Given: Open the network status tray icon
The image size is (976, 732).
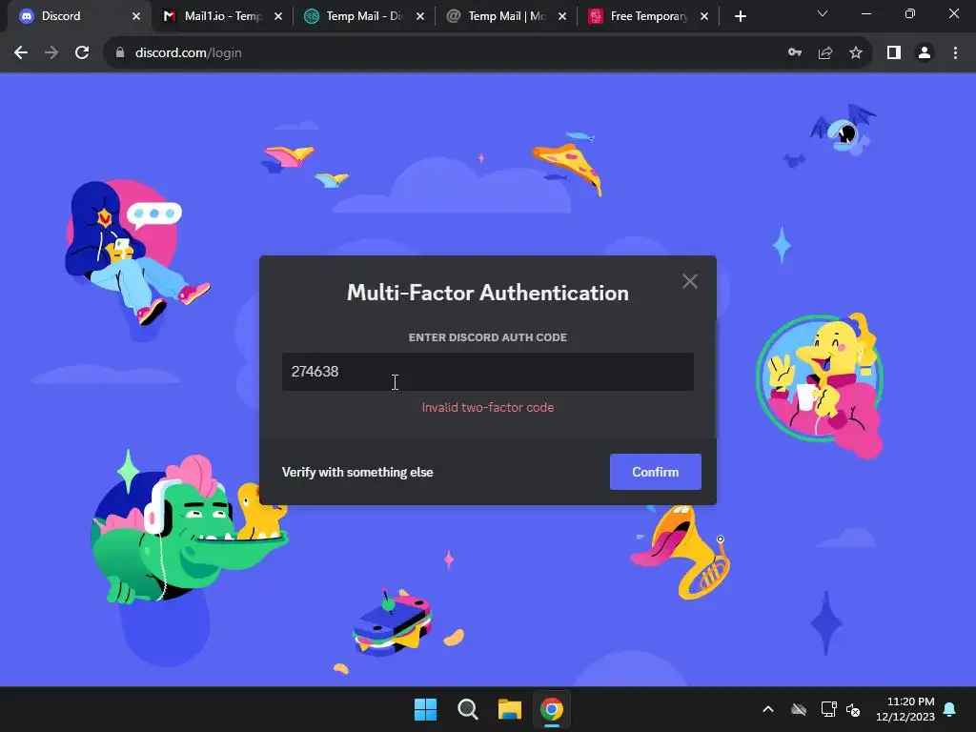Looking at the screenshot, I should coord(828,709).
